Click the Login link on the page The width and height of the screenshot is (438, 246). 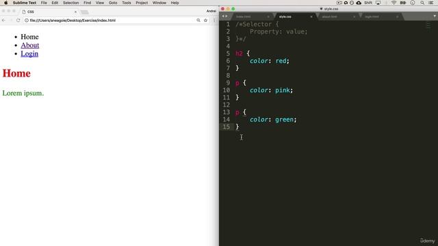29,53
